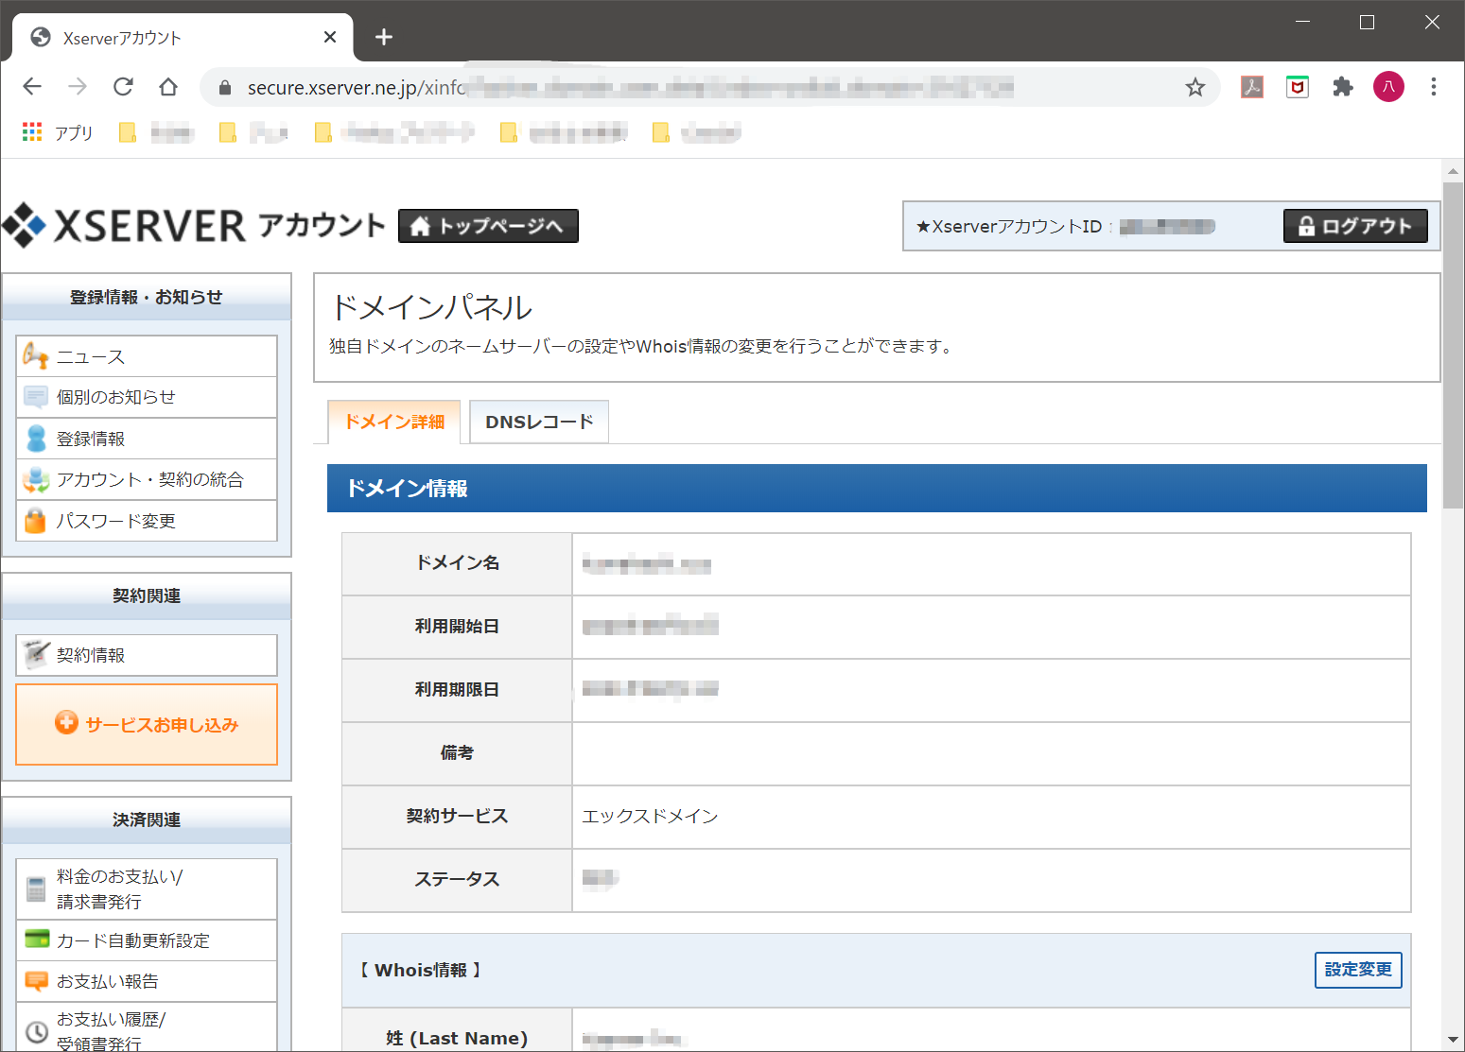Open お支払い履歴/受領書発行

pos(147,1027)
